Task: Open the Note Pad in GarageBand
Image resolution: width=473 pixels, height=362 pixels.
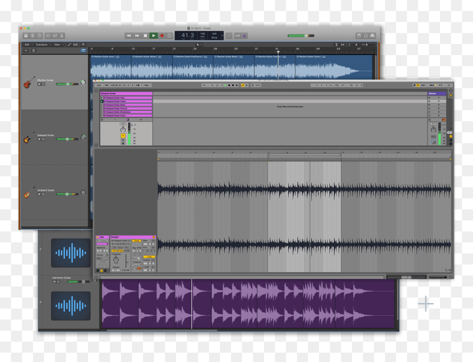Action: pyautogui.click(x=359, y=36)
